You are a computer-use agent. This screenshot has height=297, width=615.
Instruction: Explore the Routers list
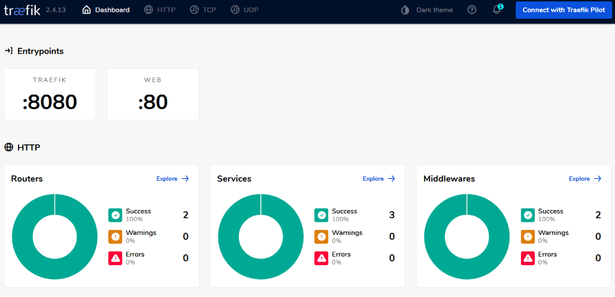[x=173, y=179]
